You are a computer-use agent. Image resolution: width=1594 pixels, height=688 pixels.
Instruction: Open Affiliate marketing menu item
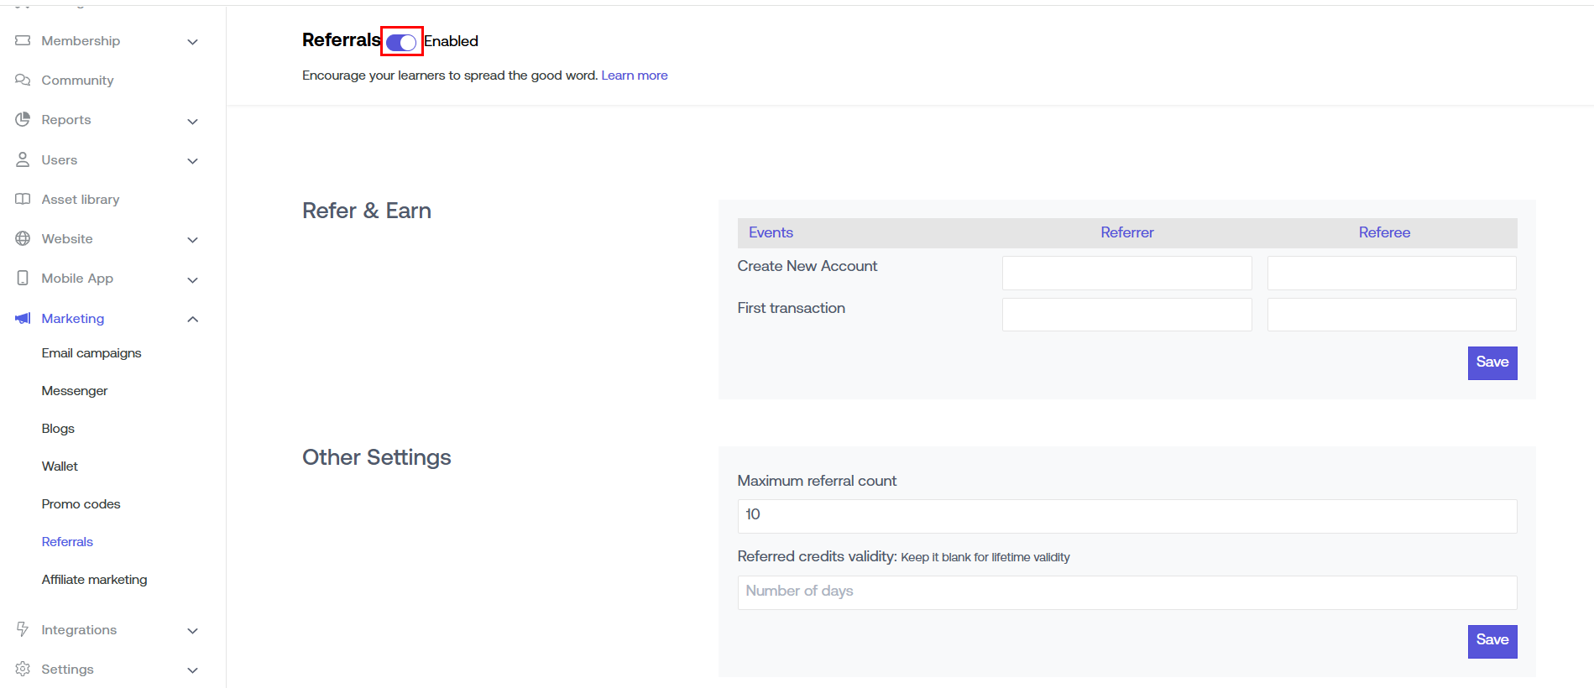point(94,580)
